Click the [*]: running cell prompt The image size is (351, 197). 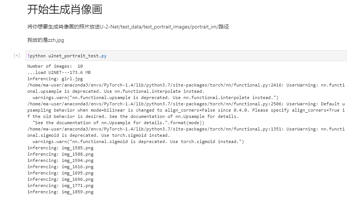(17, 56)
